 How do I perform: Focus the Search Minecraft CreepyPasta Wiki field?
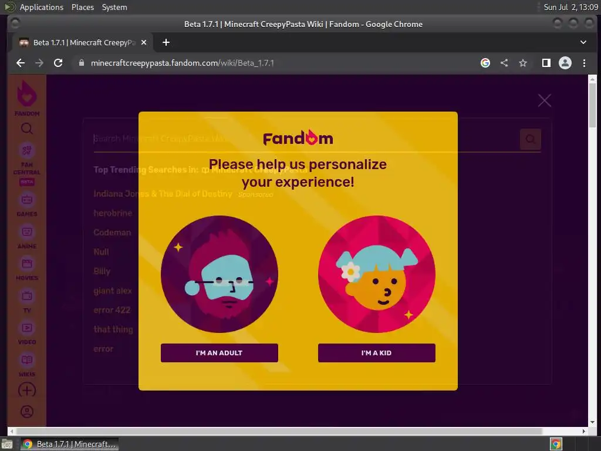pyautogui.click(x=306, y=139)
